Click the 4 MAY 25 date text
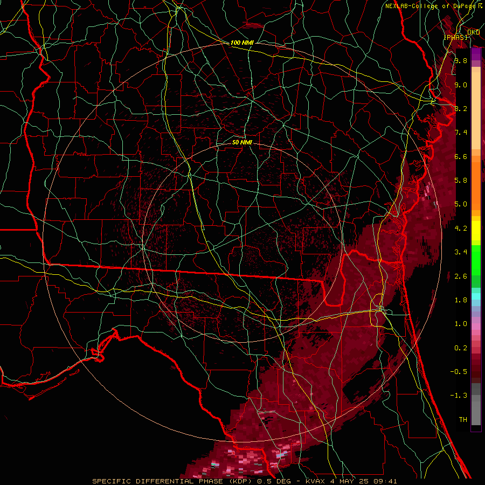The height and width of the screenshot is (485, 485). point(349,481)
